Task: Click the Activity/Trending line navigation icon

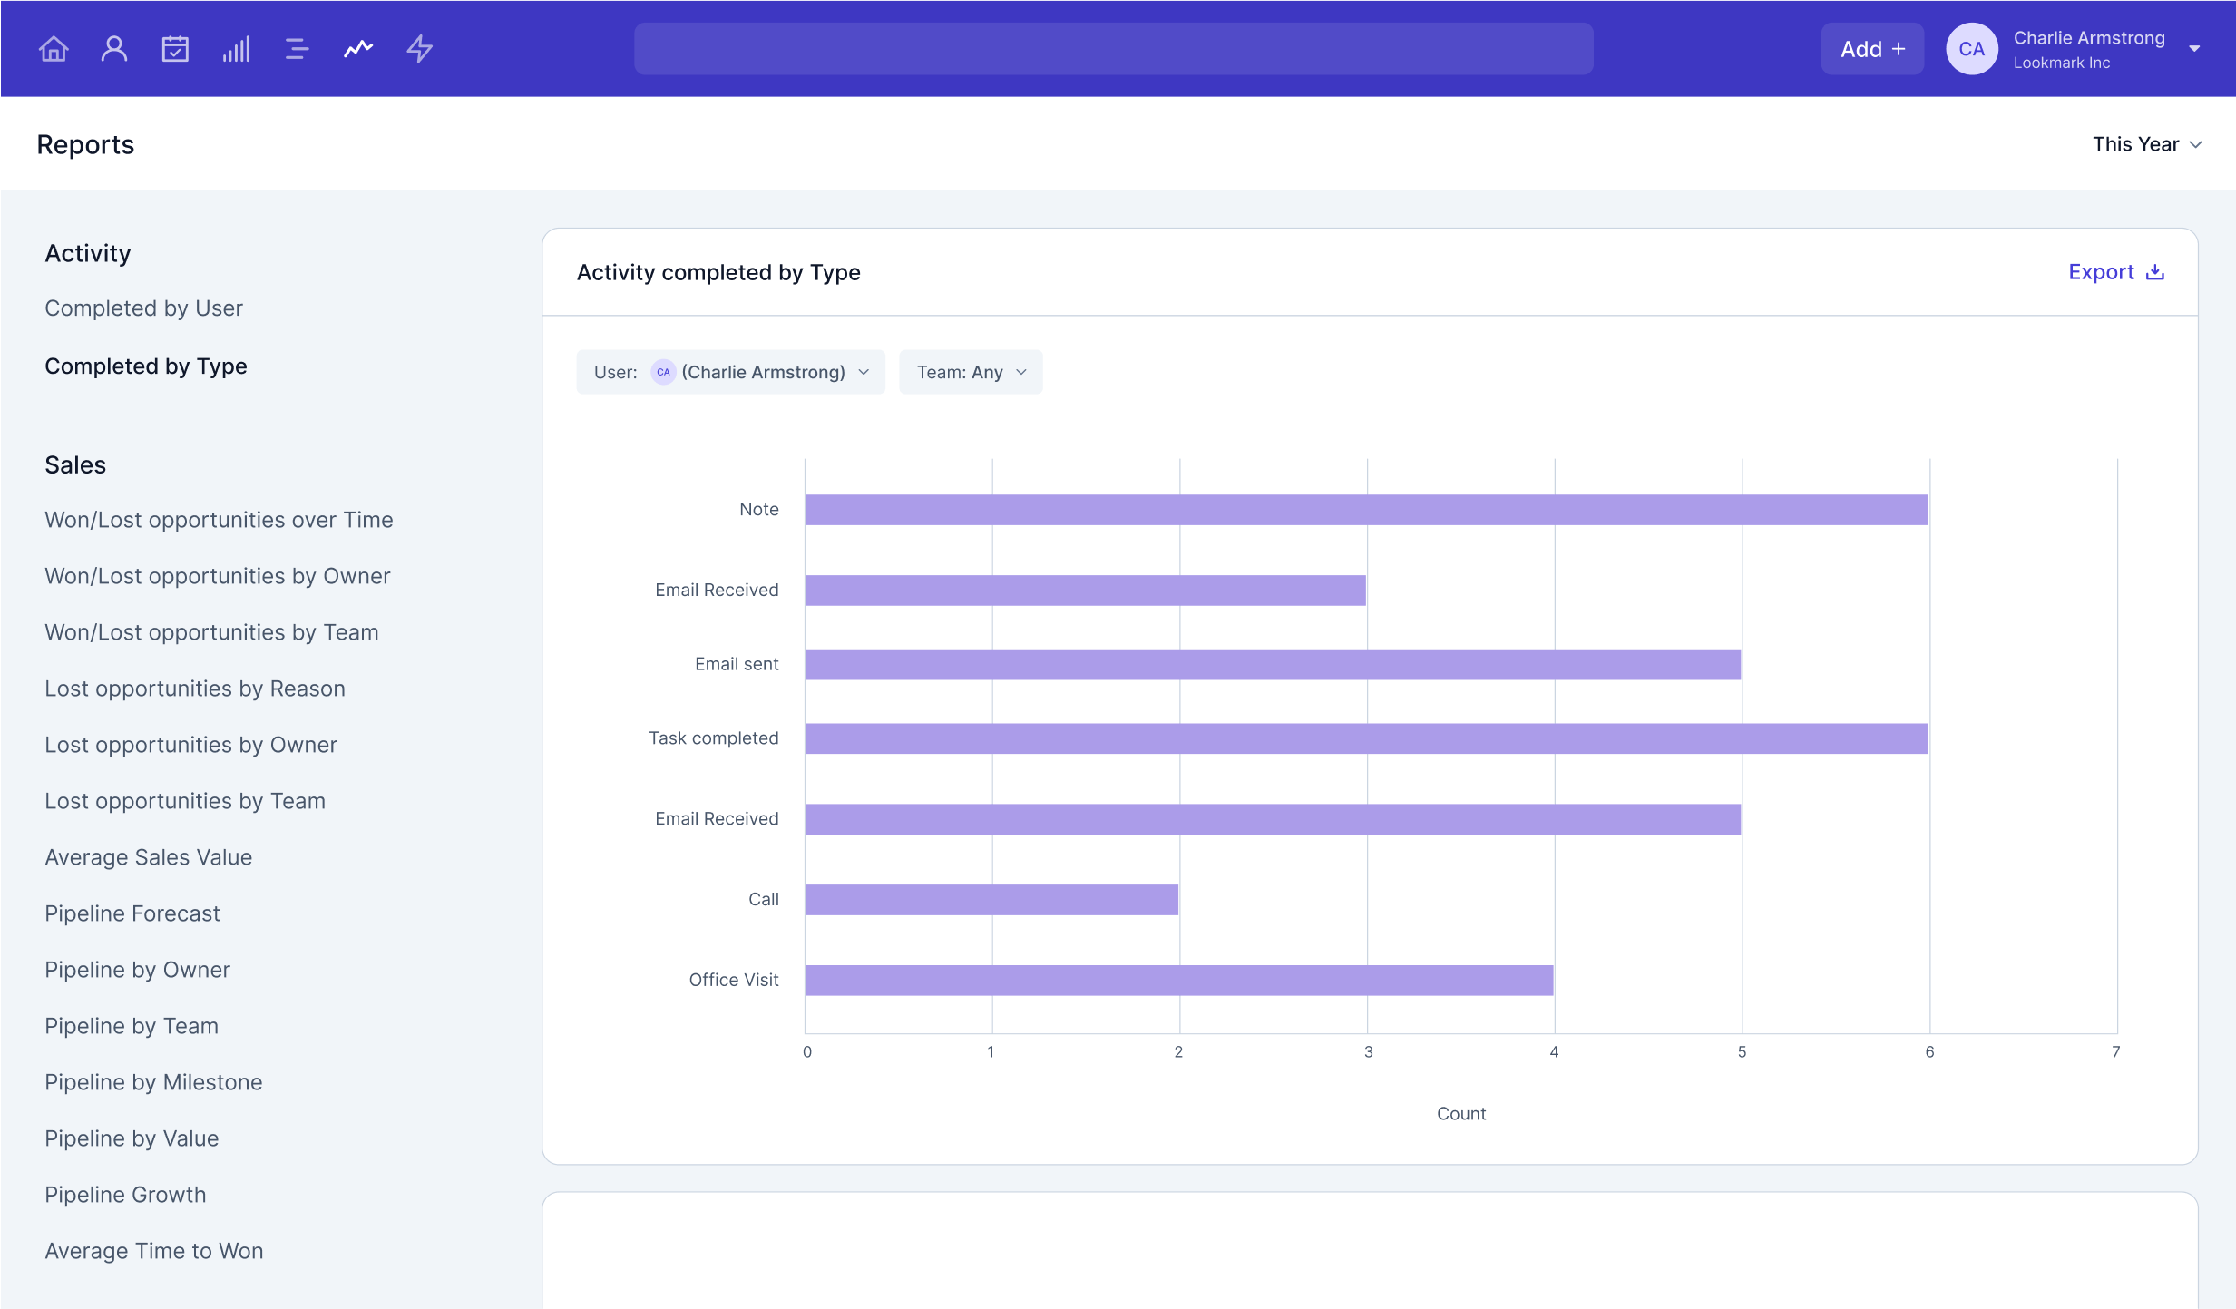Action: (x=358, y=48)
